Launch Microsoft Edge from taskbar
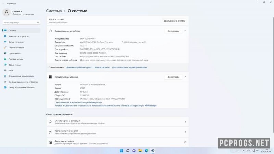The width and height of the screenshot is (274, 154). [147, 151]
